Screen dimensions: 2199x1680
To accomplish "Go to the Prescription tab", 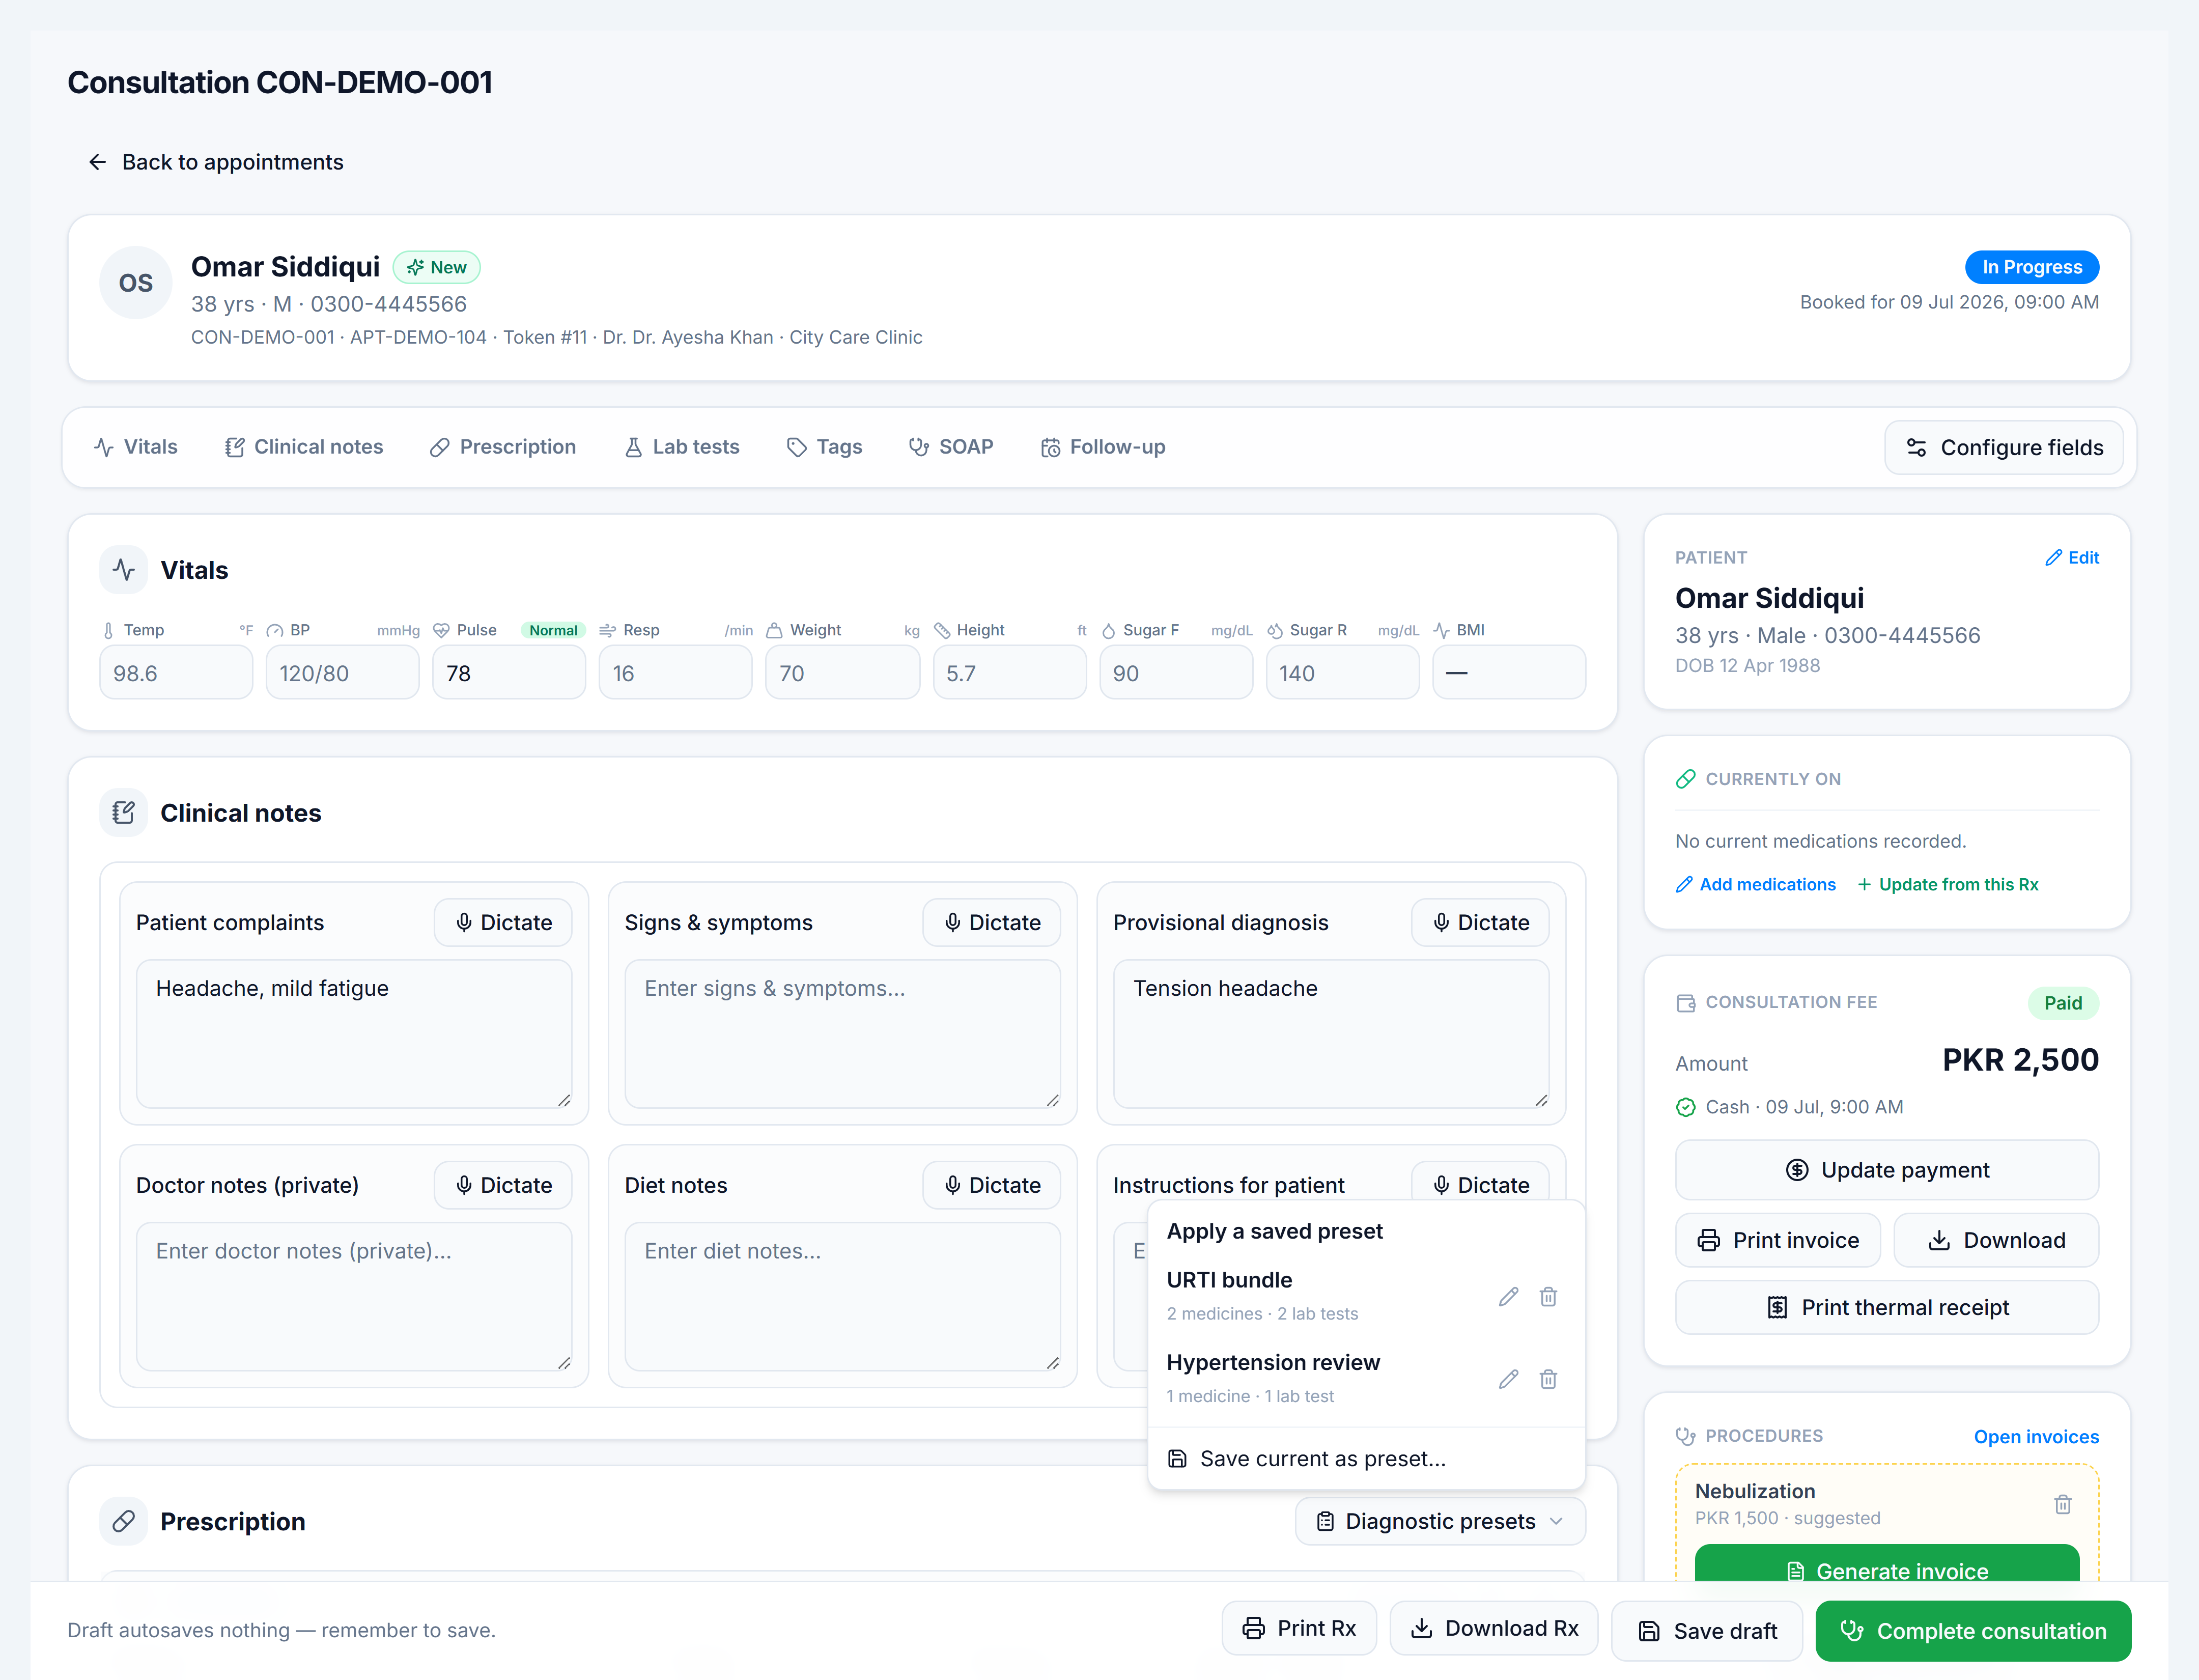I will tap(503, 447).
